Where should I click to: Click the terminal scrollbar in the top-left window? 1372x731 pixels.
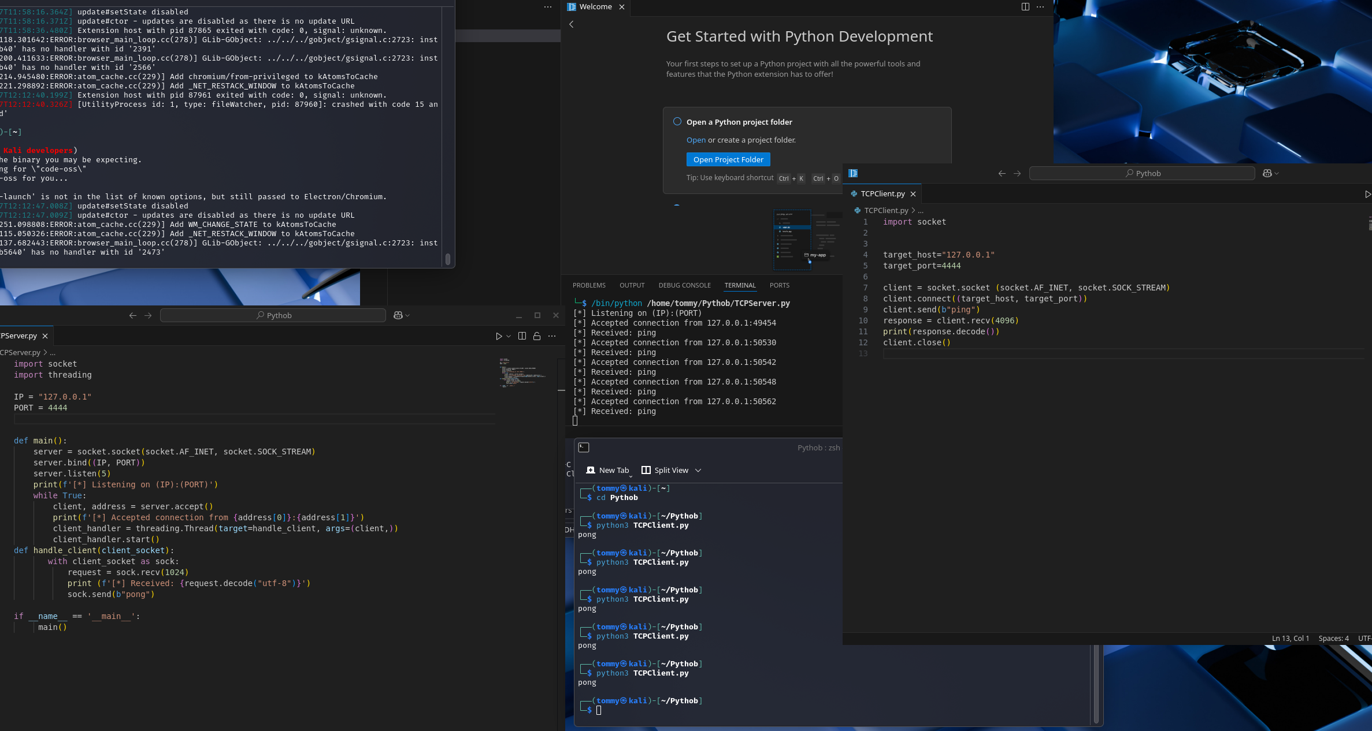point(447,259)
